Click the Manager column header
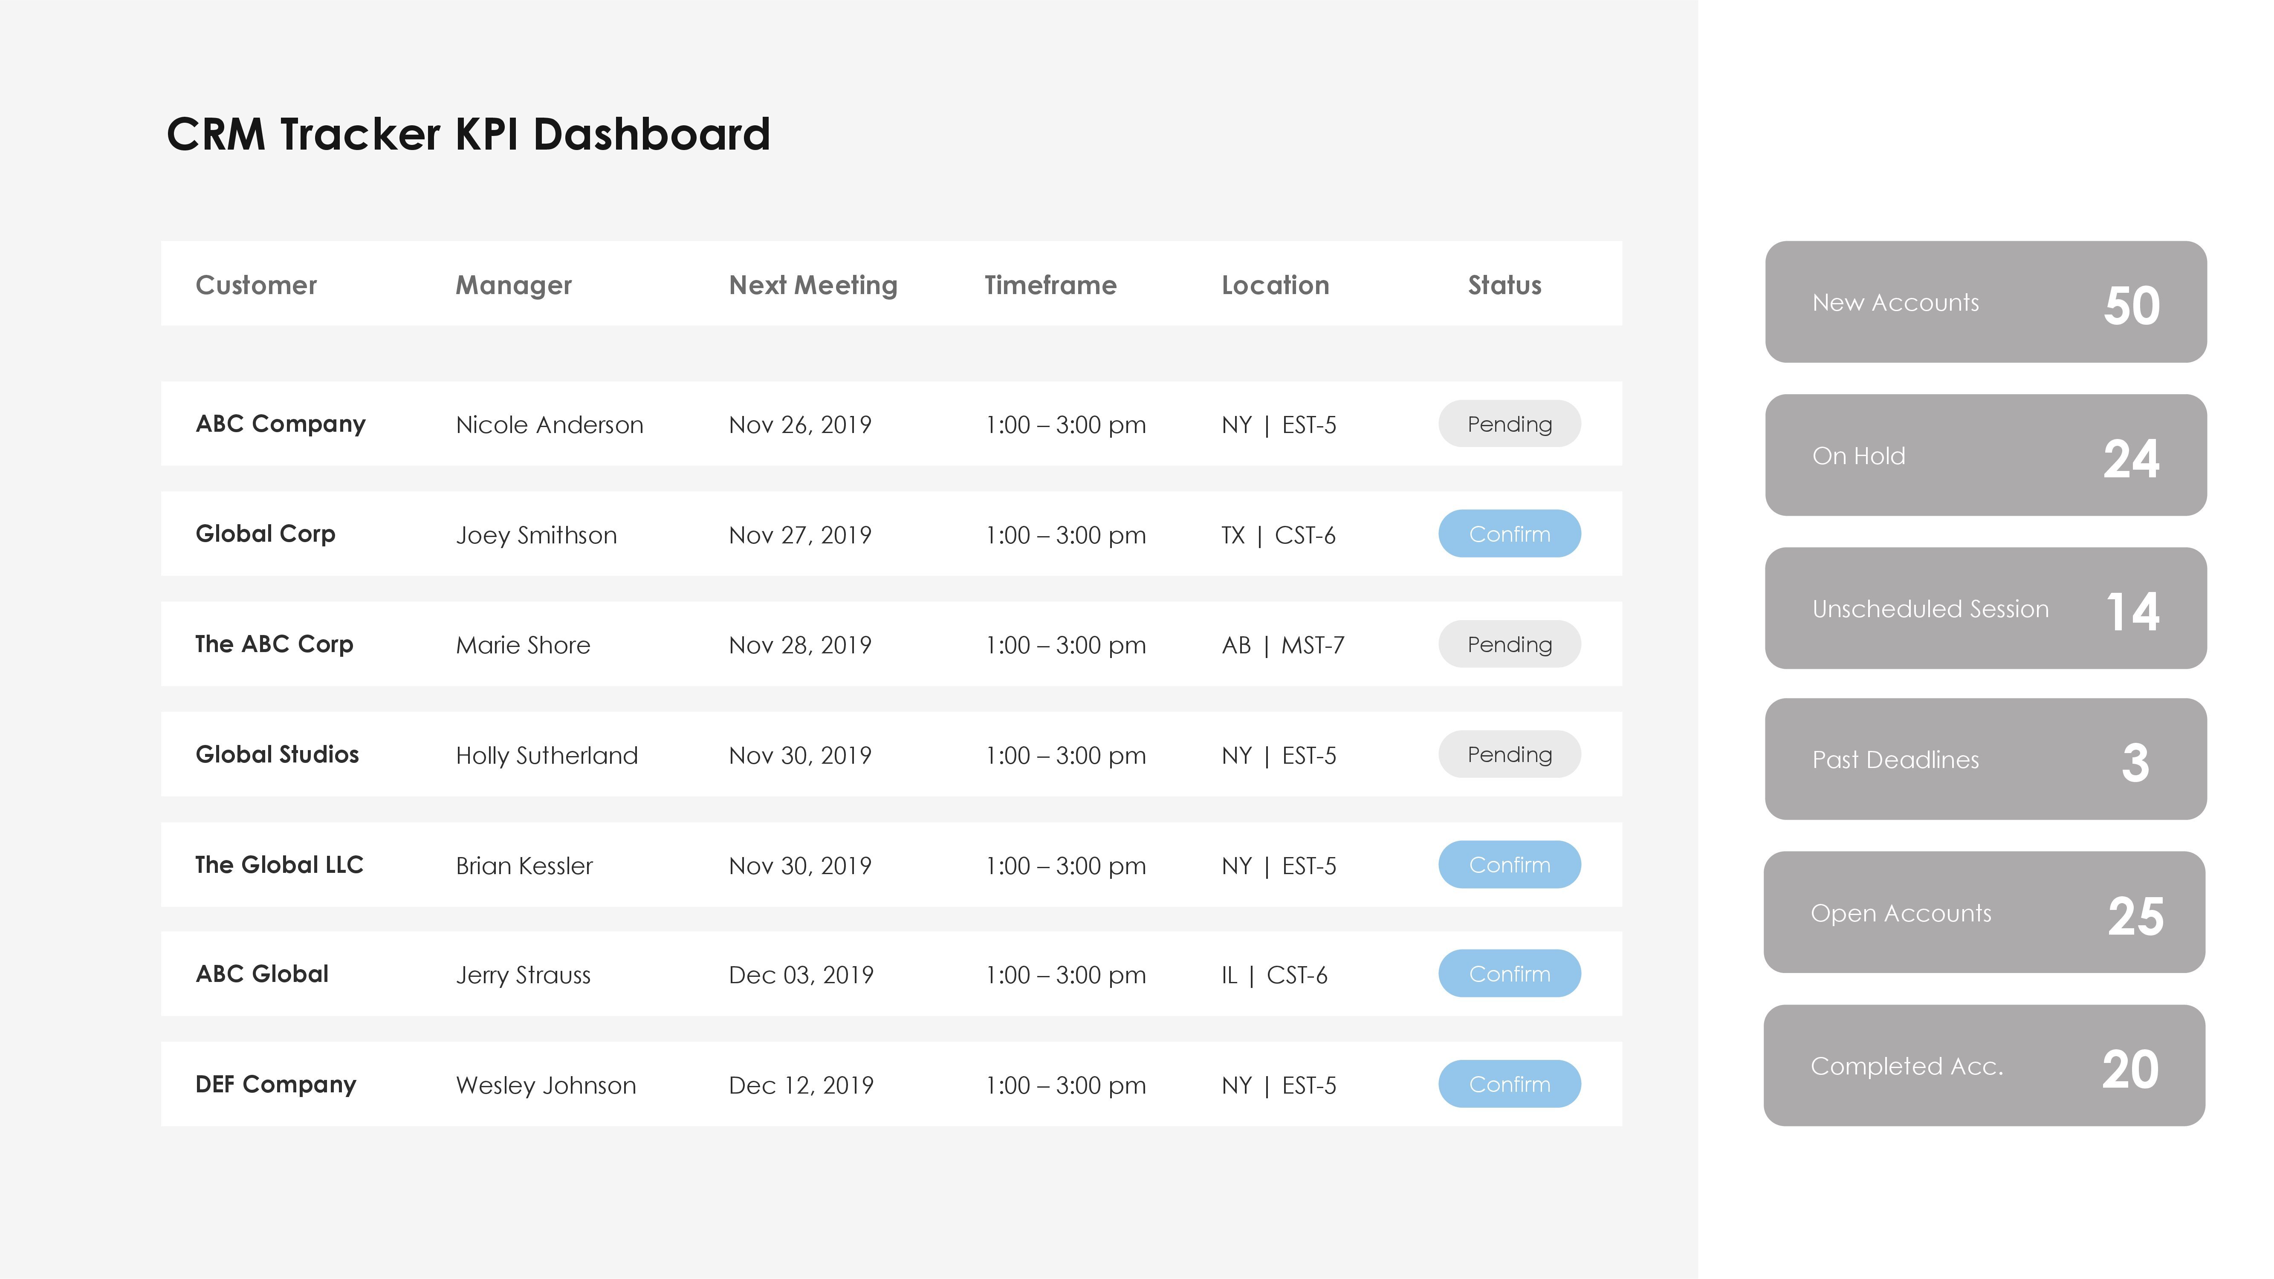This screenshot has width=2274, height=1279. (514, 285)
